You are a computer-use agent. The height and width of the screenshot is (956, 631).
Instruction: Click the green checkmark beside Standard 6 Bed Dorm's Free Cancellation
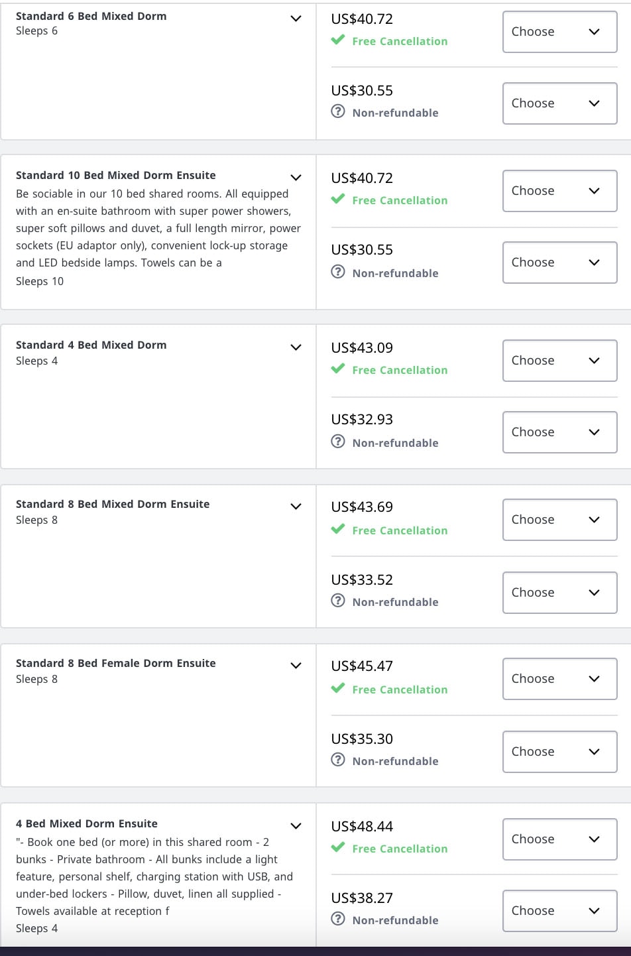[337, 41]
